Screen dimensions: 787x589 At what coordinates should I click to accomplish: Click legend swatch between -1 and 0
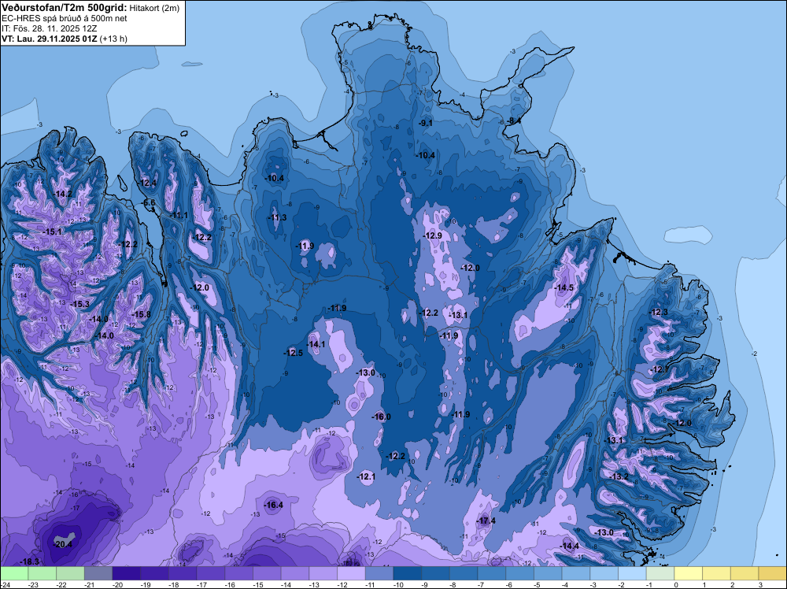pyautogui.click(x=660, y=573)
